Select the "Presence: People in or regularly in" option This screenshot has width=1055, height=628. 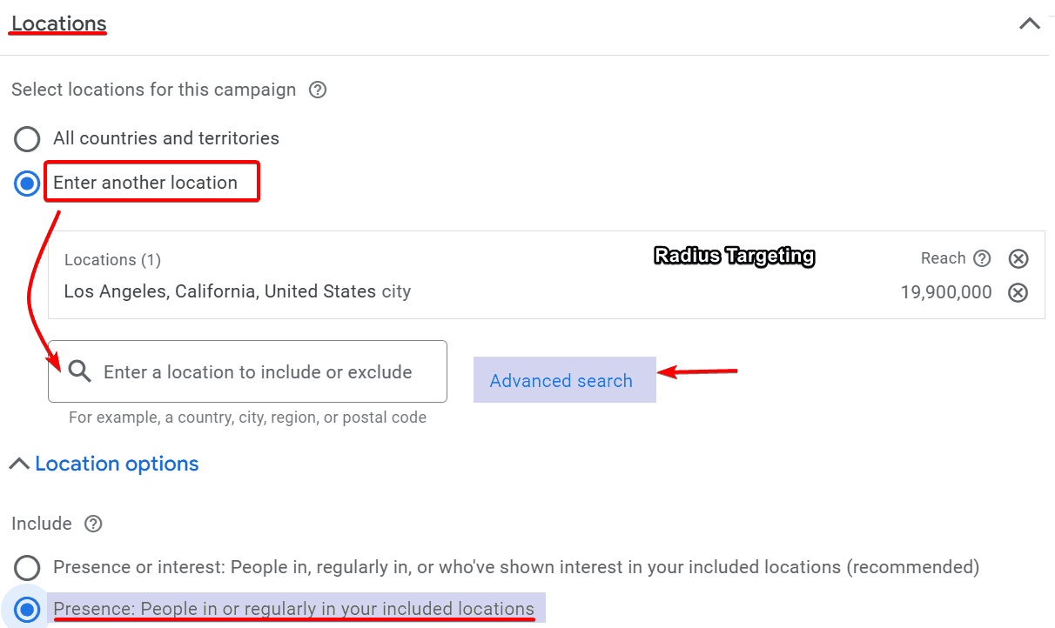27,609
